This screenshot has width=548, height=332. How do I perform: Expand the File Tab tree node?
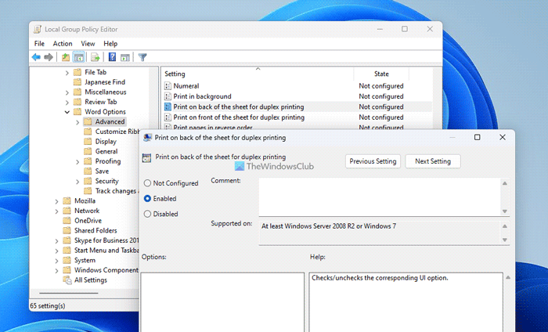click(67, 73)
